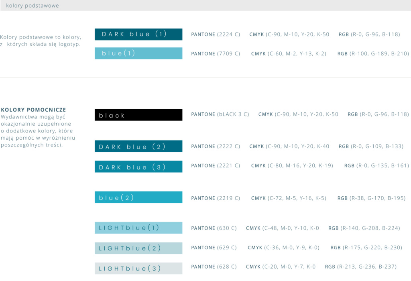Click 'RGB (R-38, G-170, B-195)' text
This screenshot has height=281, width=411.
click(x=371, y=198)
